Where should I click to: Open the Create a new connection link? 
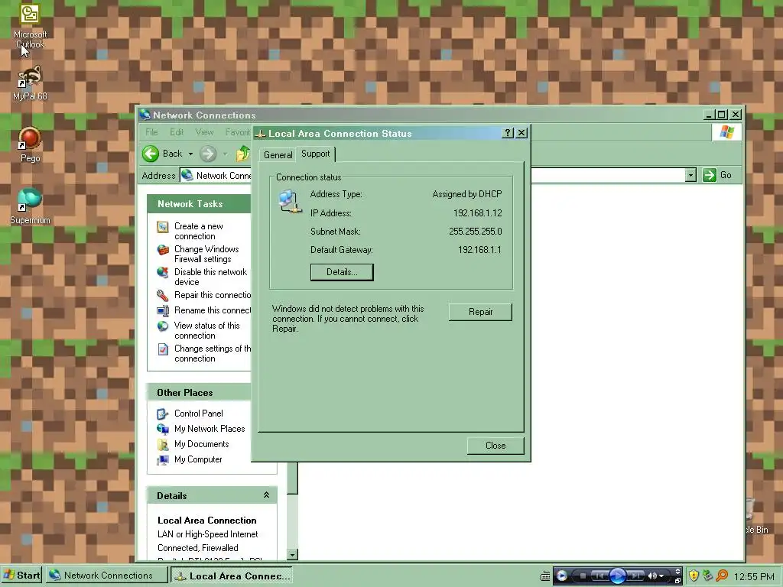(198, 231)
